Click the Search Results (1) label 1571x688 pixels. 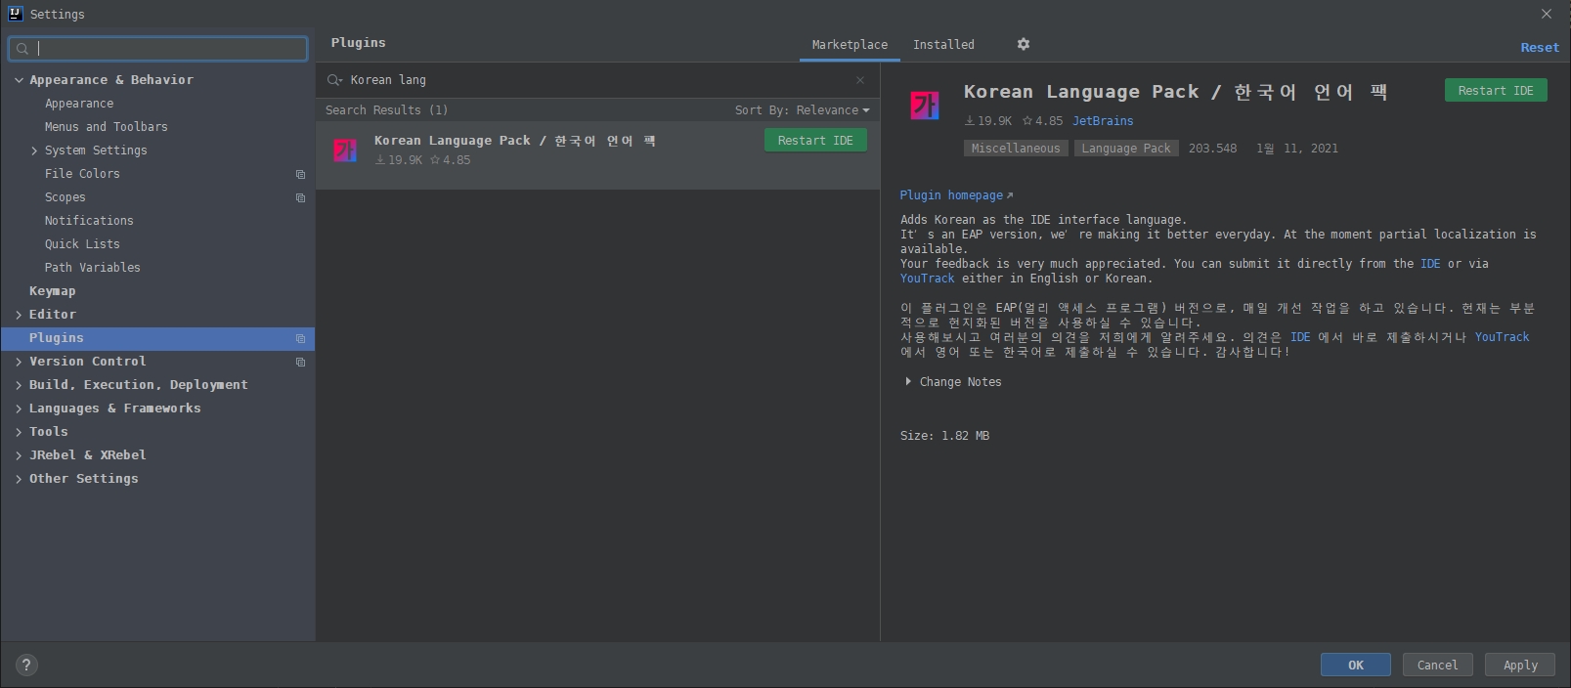point(386,110)
